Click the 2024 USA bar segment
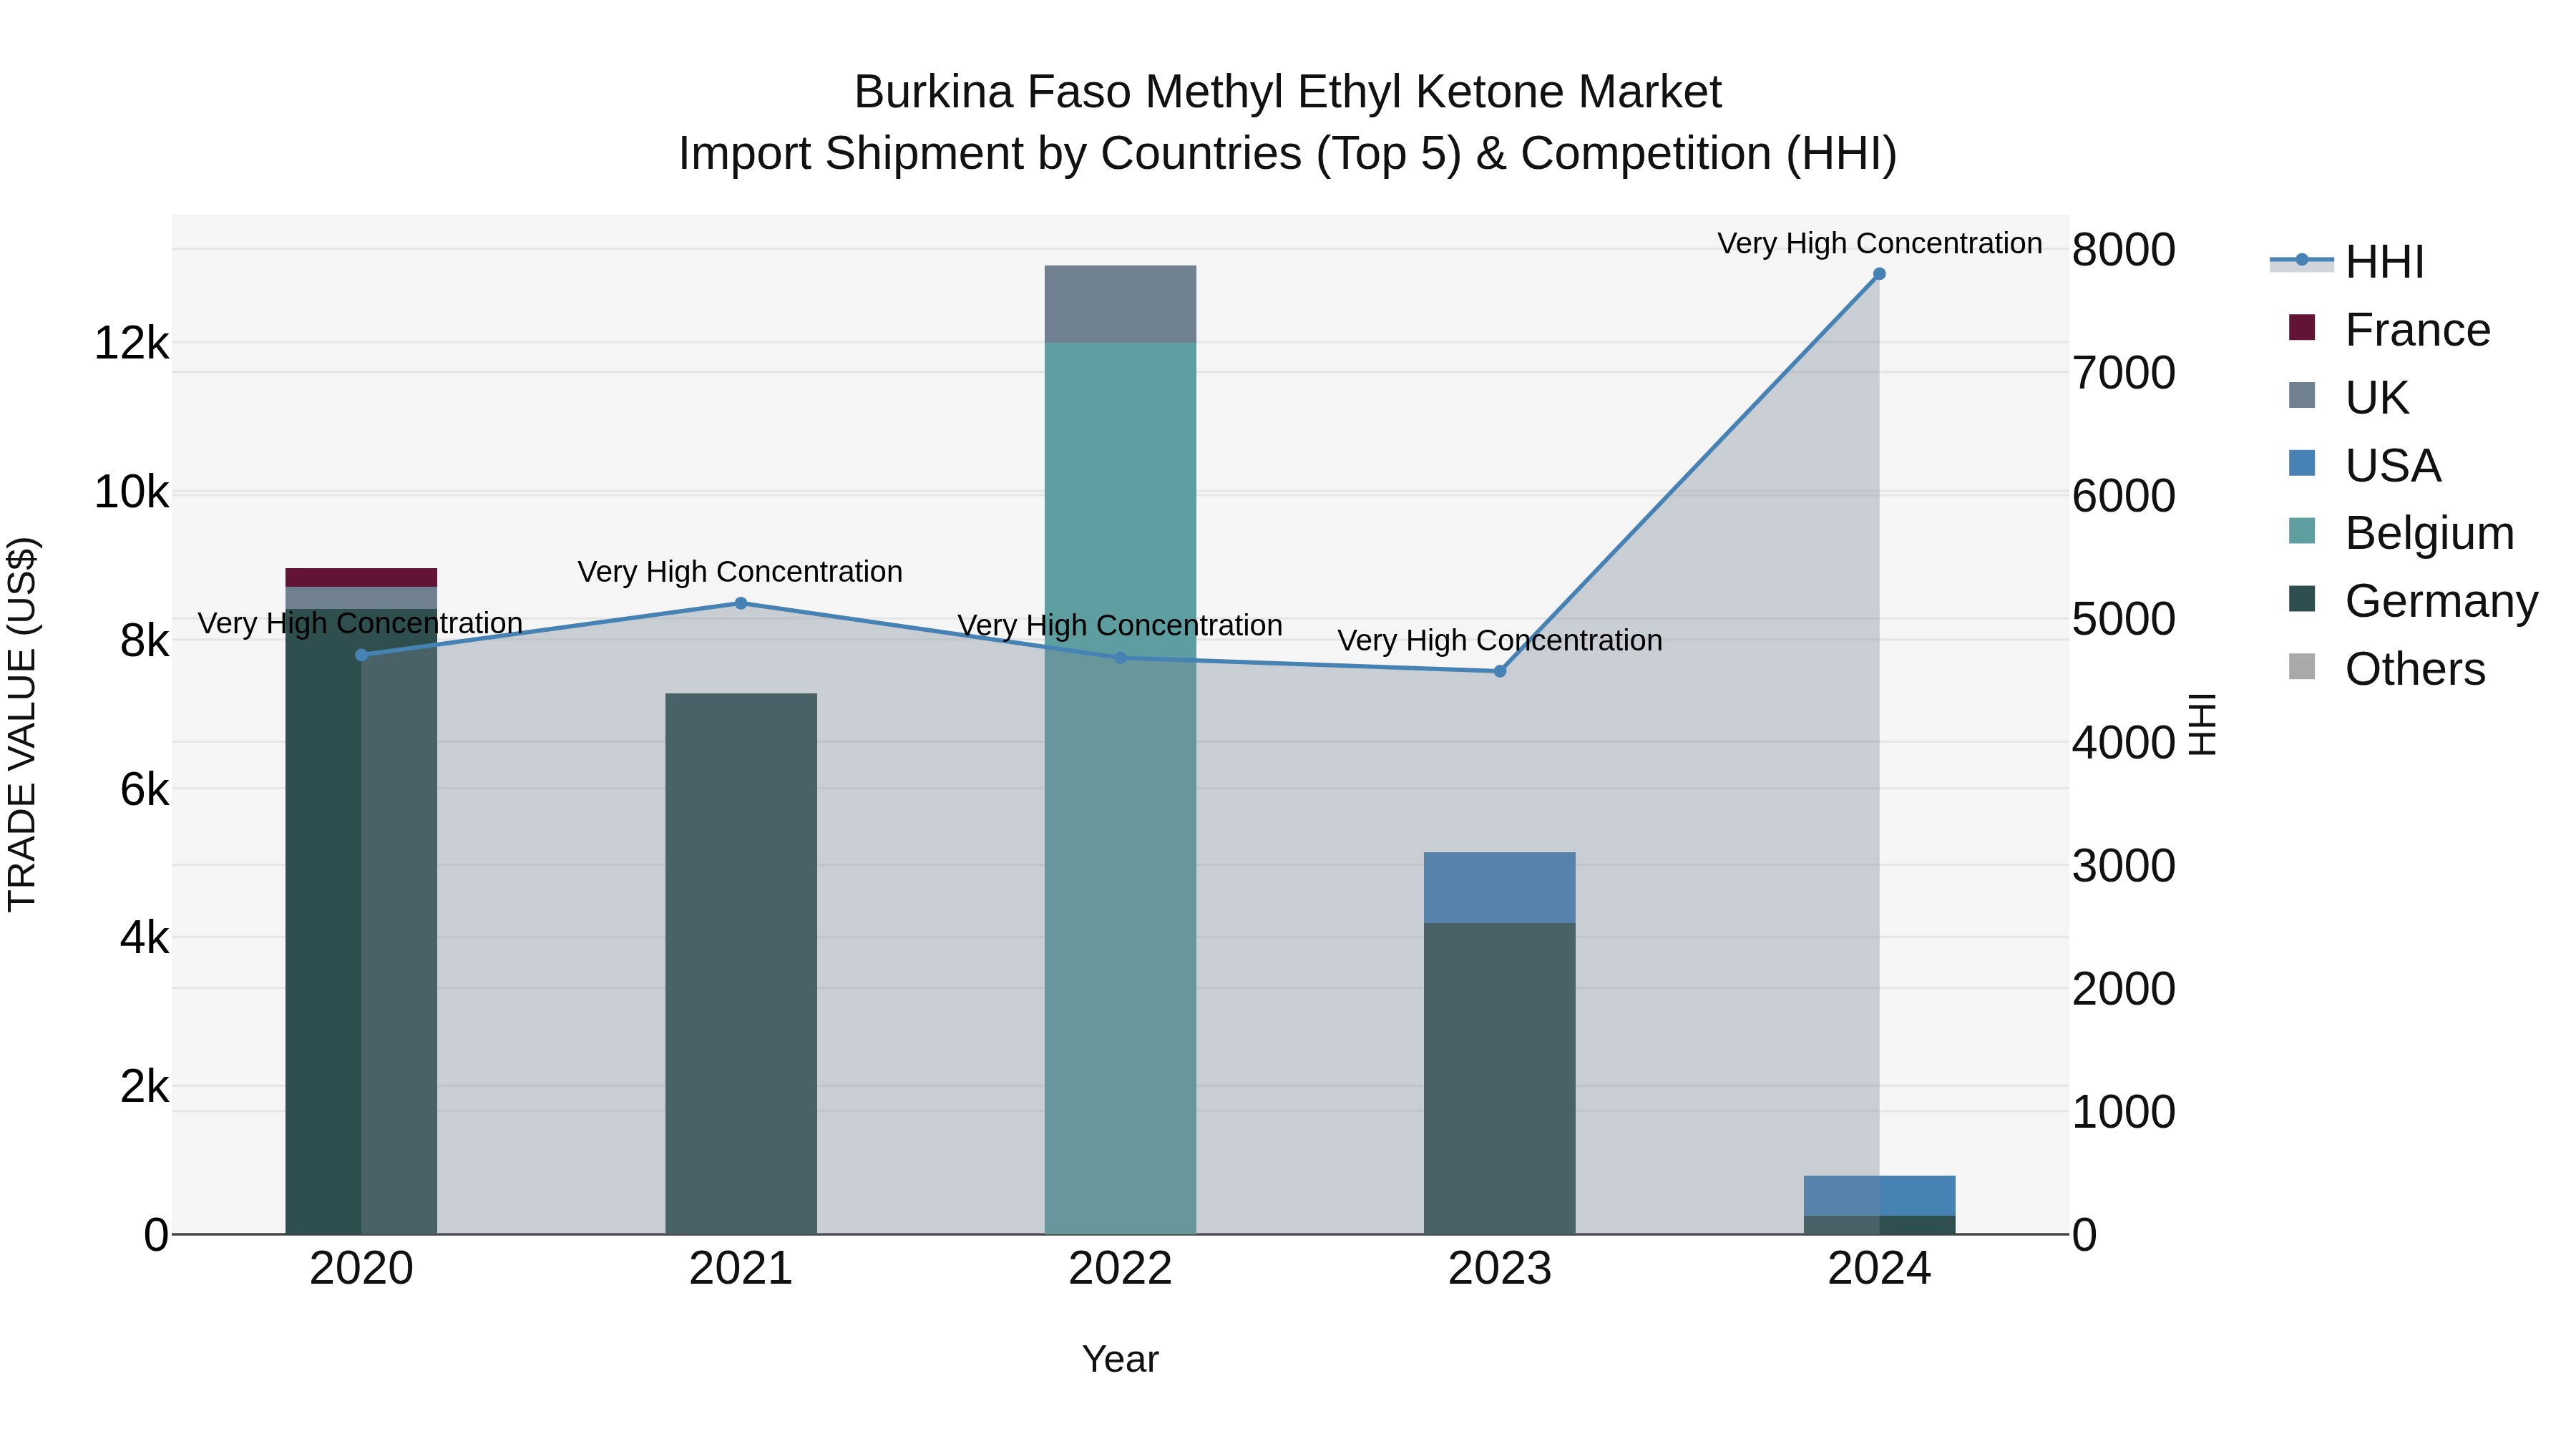The image size is (2576, 1449). tap(1879, 1196)
